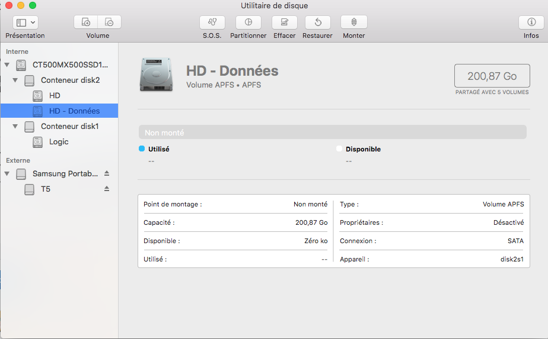
Task: Click the S.O.S. first aid icon
Action: [212, 22]
